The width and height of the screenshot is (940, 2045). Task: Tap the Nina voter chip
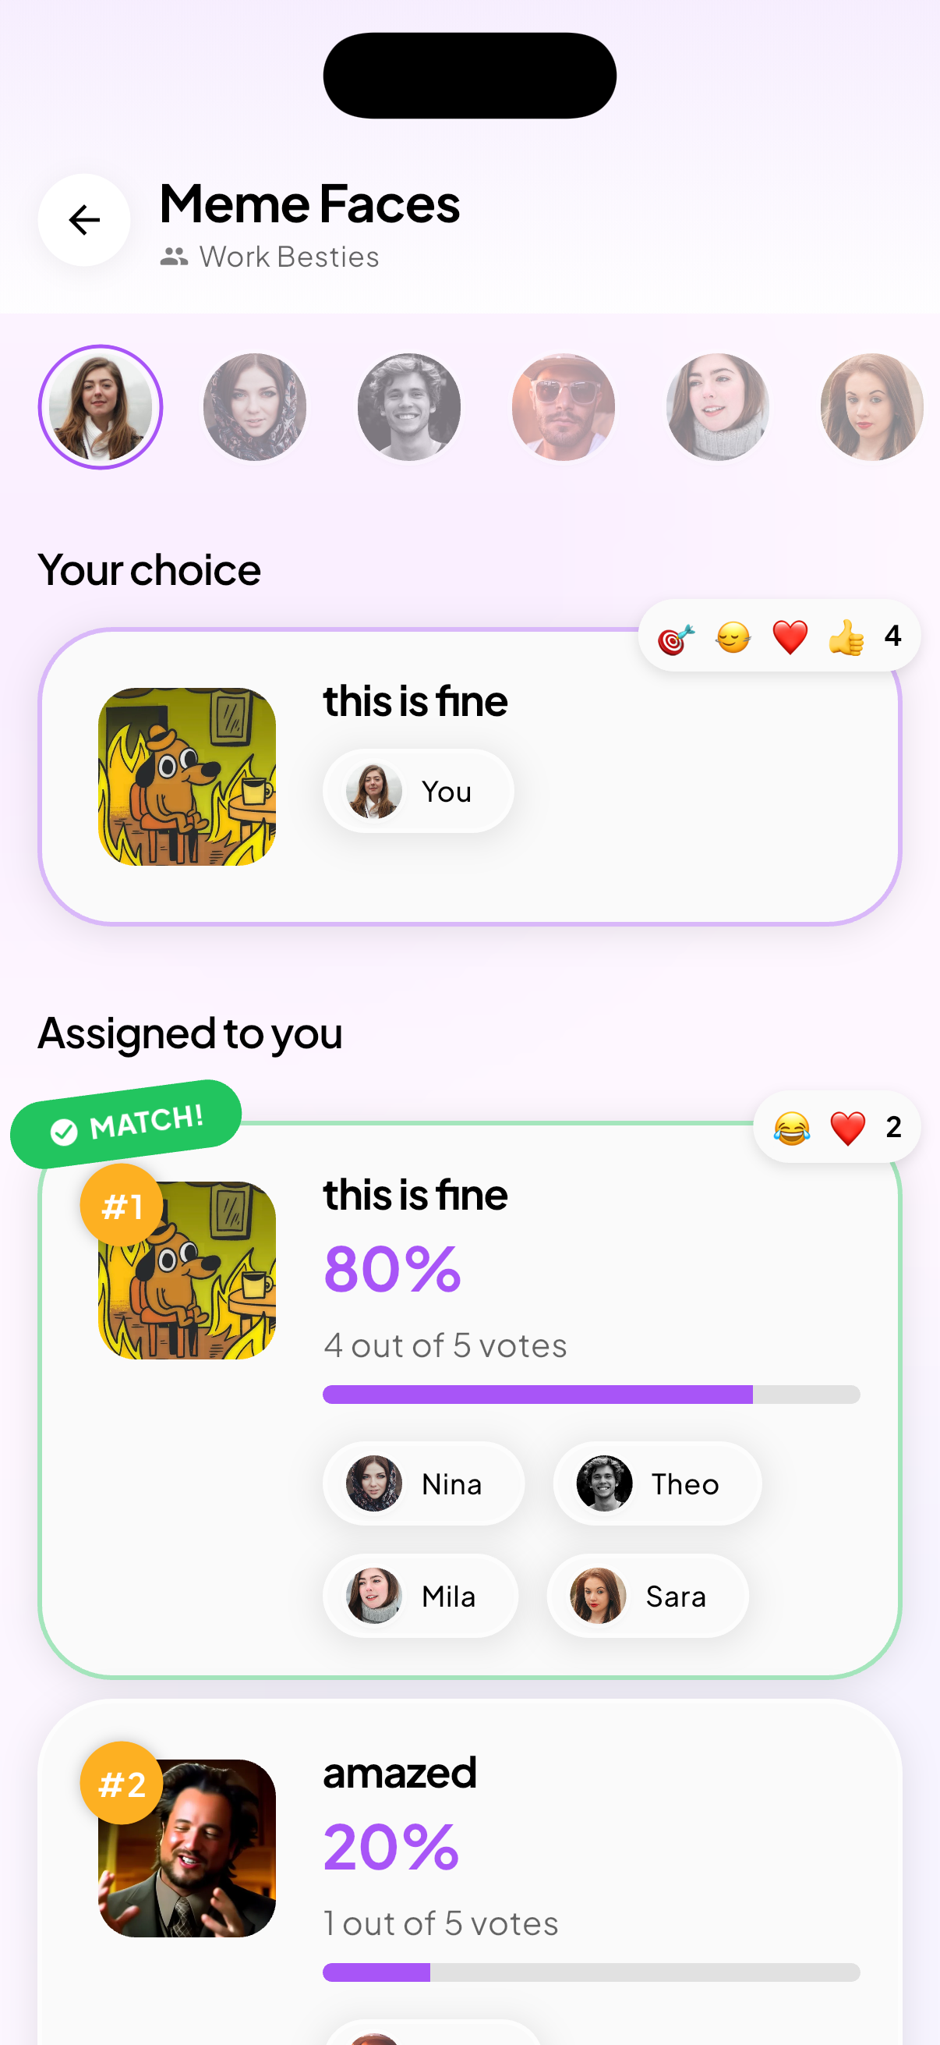point(422,1483)
